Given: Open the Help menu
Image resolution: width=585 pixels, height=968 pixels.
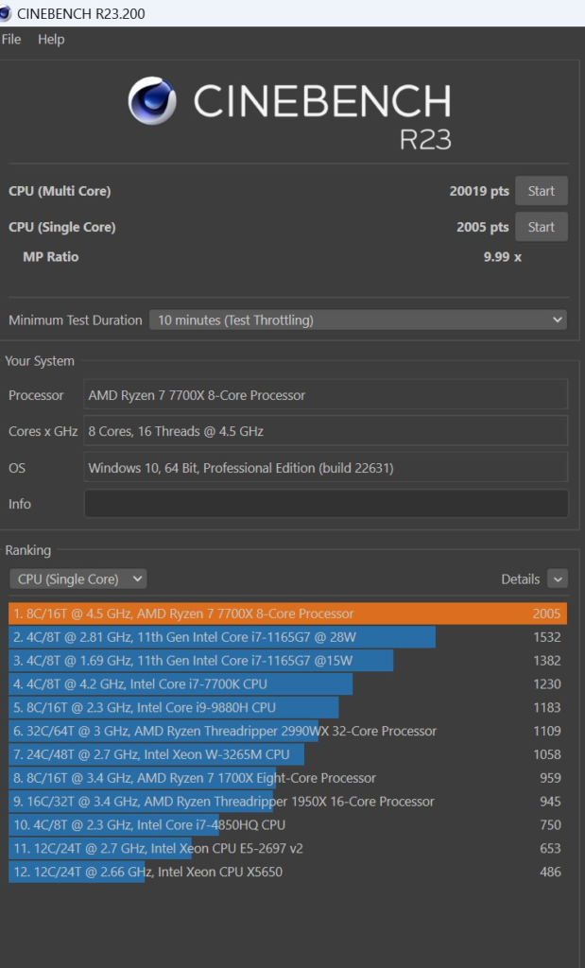Looking at the screenshot, I should click(x=51, y=40).
